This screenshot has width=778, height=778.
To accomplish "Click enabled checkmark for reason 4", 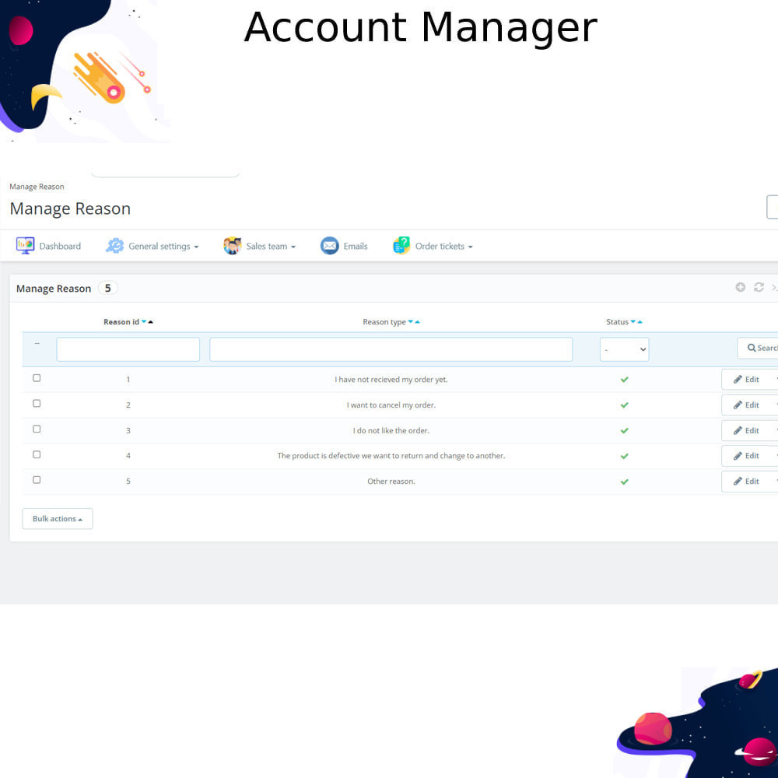I will coord(625,456).
